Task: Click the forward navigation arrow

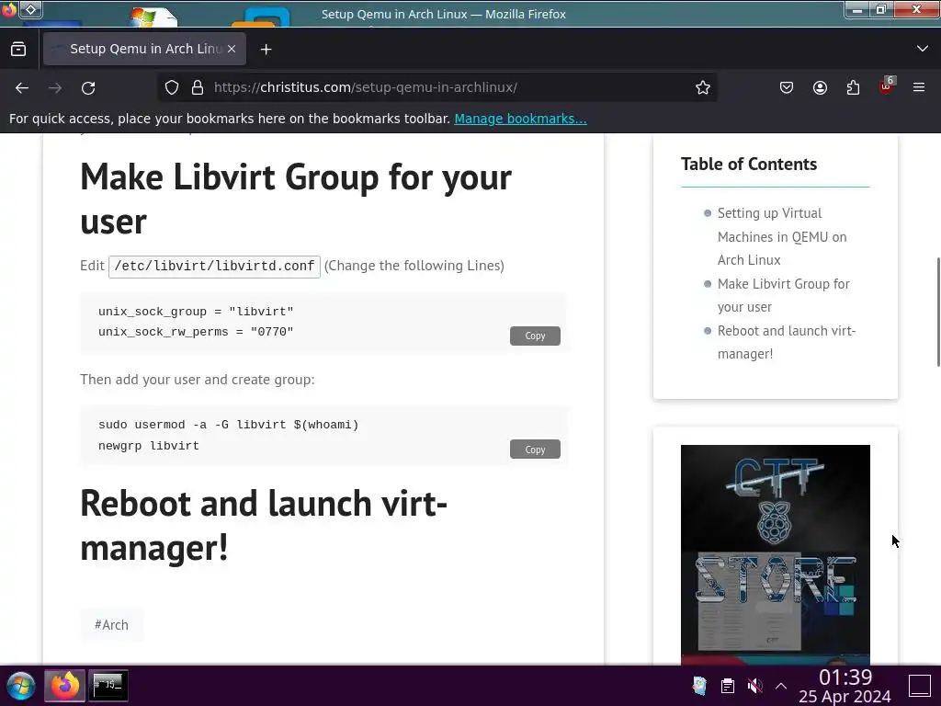Action: (x=55, y=87)
